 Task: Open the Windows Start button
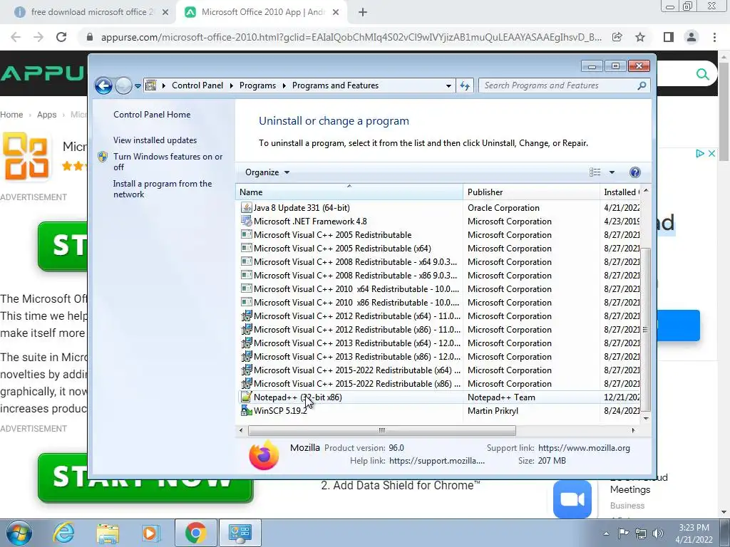[19, 533]
